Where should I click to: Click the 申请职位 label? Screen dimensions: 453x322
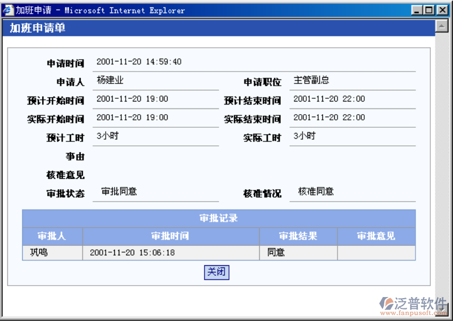tap(263, 82)
